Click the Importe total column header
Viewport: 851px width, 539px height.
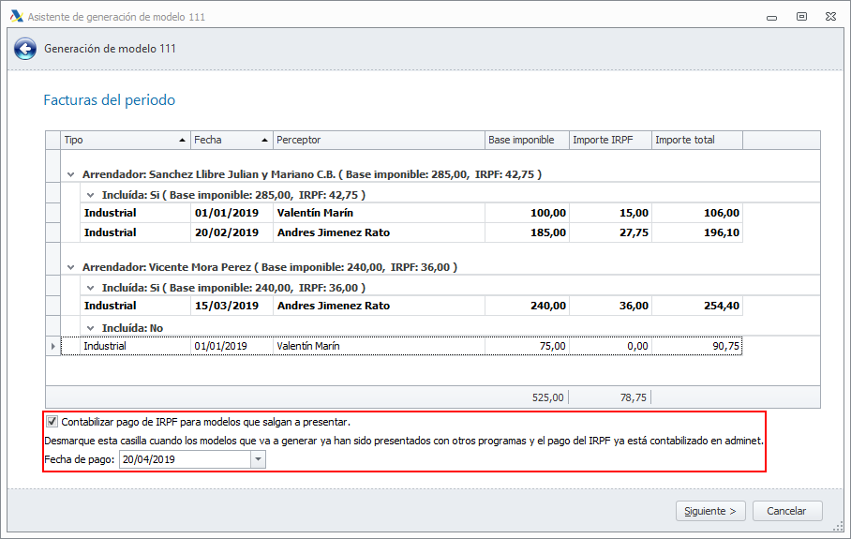pyautogui.click(x=695, y=140)
